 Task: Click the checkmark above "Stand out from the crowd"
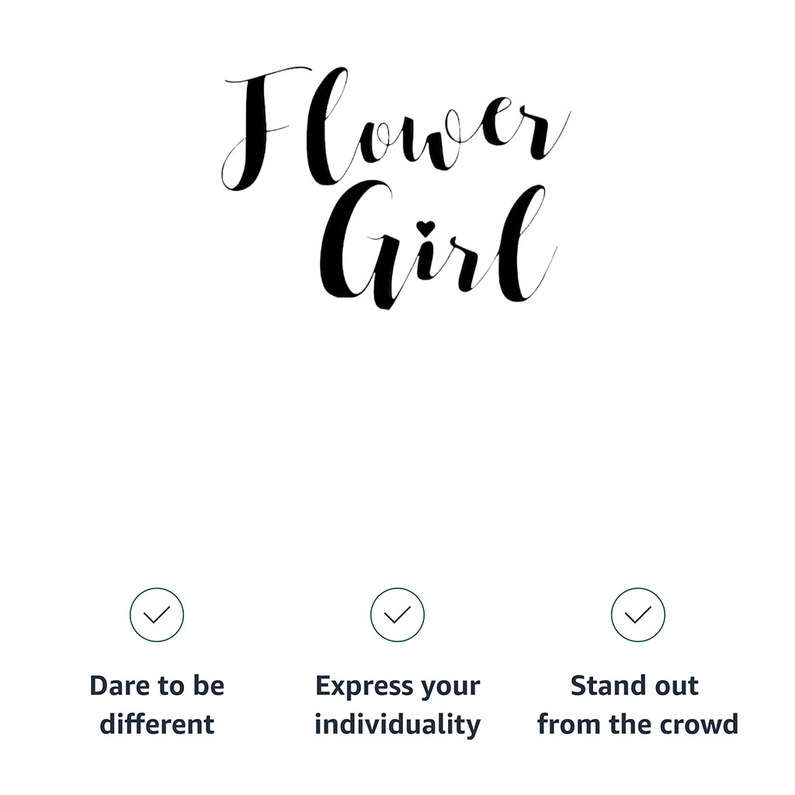pos(638,615)
